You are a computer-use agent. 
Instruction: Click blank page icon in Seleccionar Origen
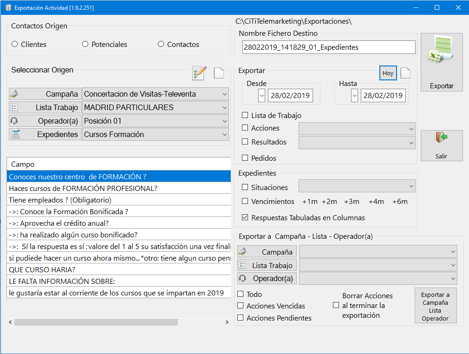(x=219, y=73)
